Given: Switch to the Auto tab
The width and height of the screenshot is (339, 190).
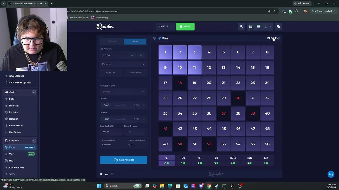Looking at the screenshot, I should 135,41.
